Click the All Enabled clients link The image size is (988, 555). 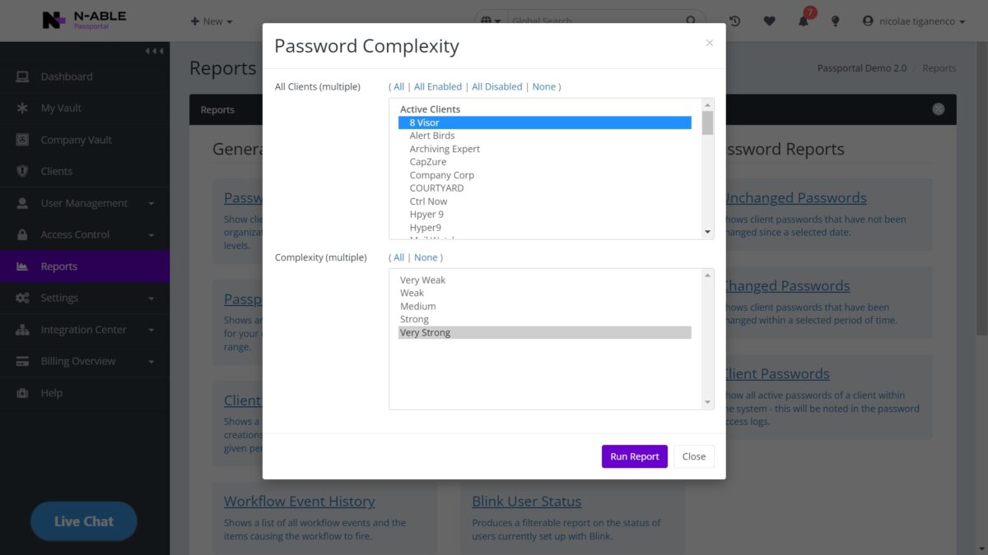pos(438,86)
